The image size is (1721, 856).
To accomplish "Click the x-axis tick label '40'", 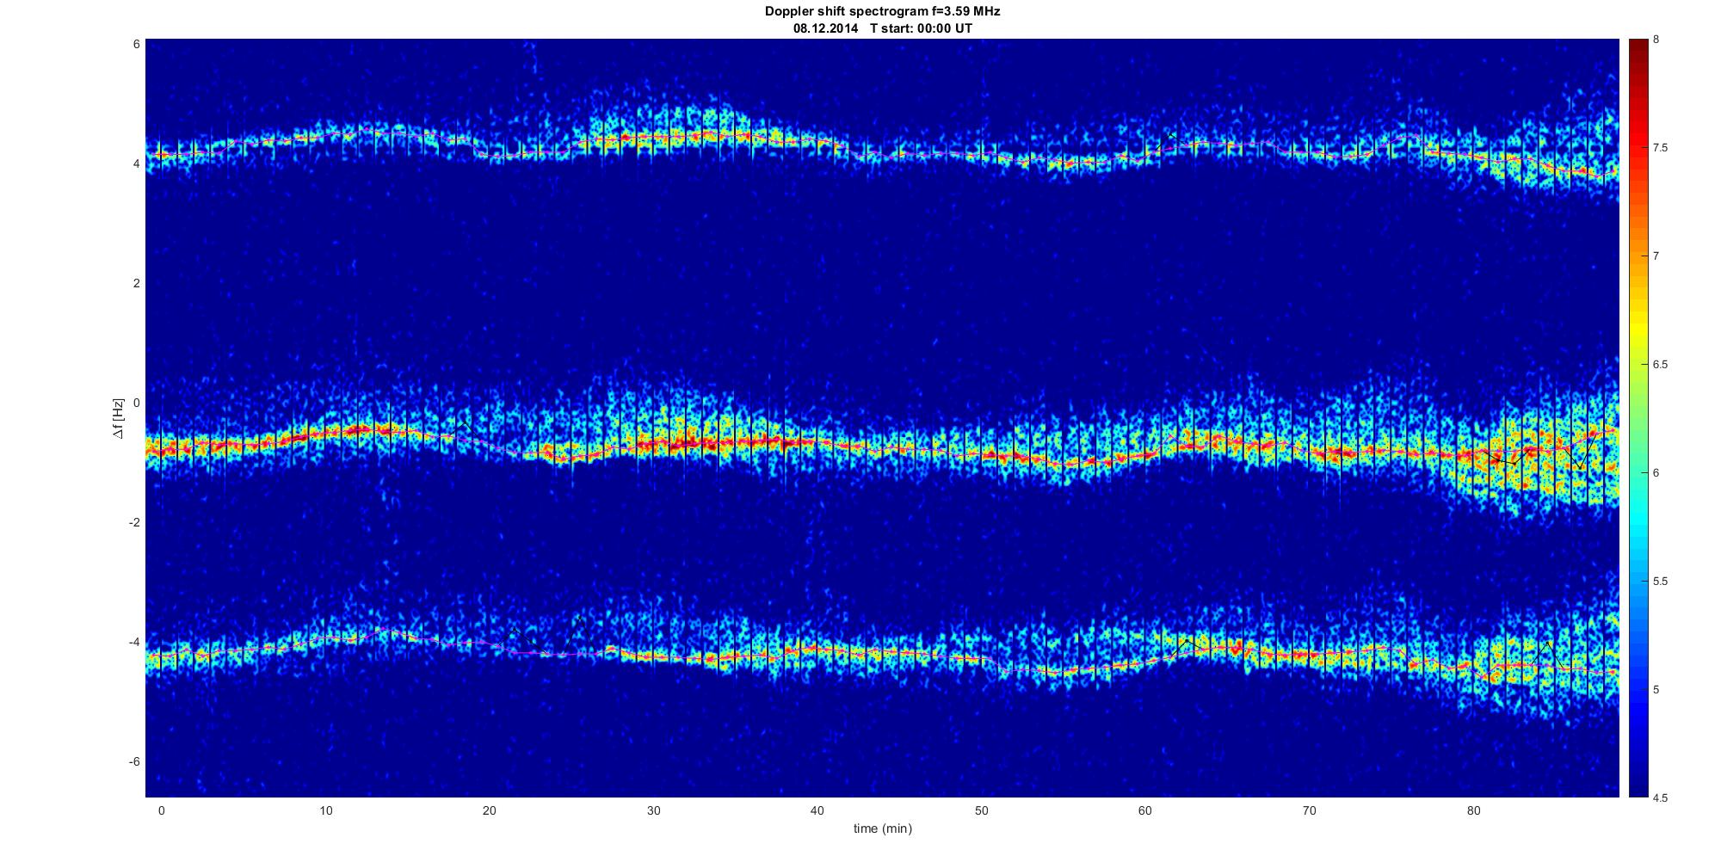I will pos(817,810).
